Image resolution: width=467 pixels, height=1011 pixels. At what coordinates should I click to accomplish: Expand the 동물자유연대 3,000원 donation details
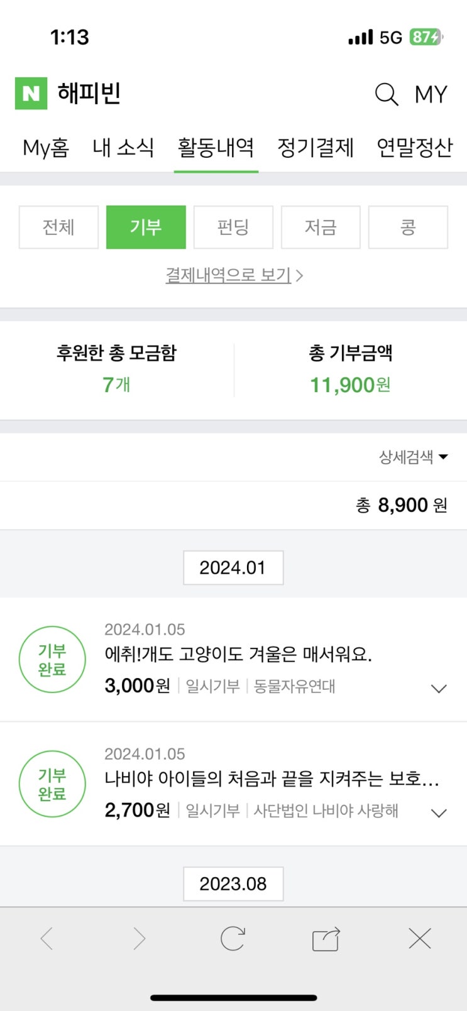(x=439, y=689)
